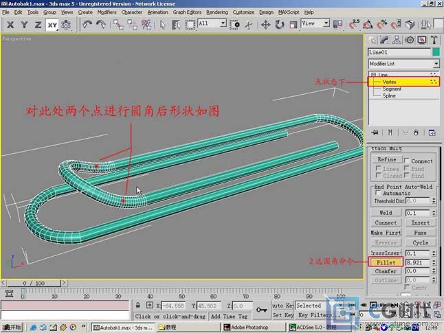Collapse the Line entry in modifier stack
Image resolution: width=444 pixels, height=333 pixels.
[x=373, y=75]
